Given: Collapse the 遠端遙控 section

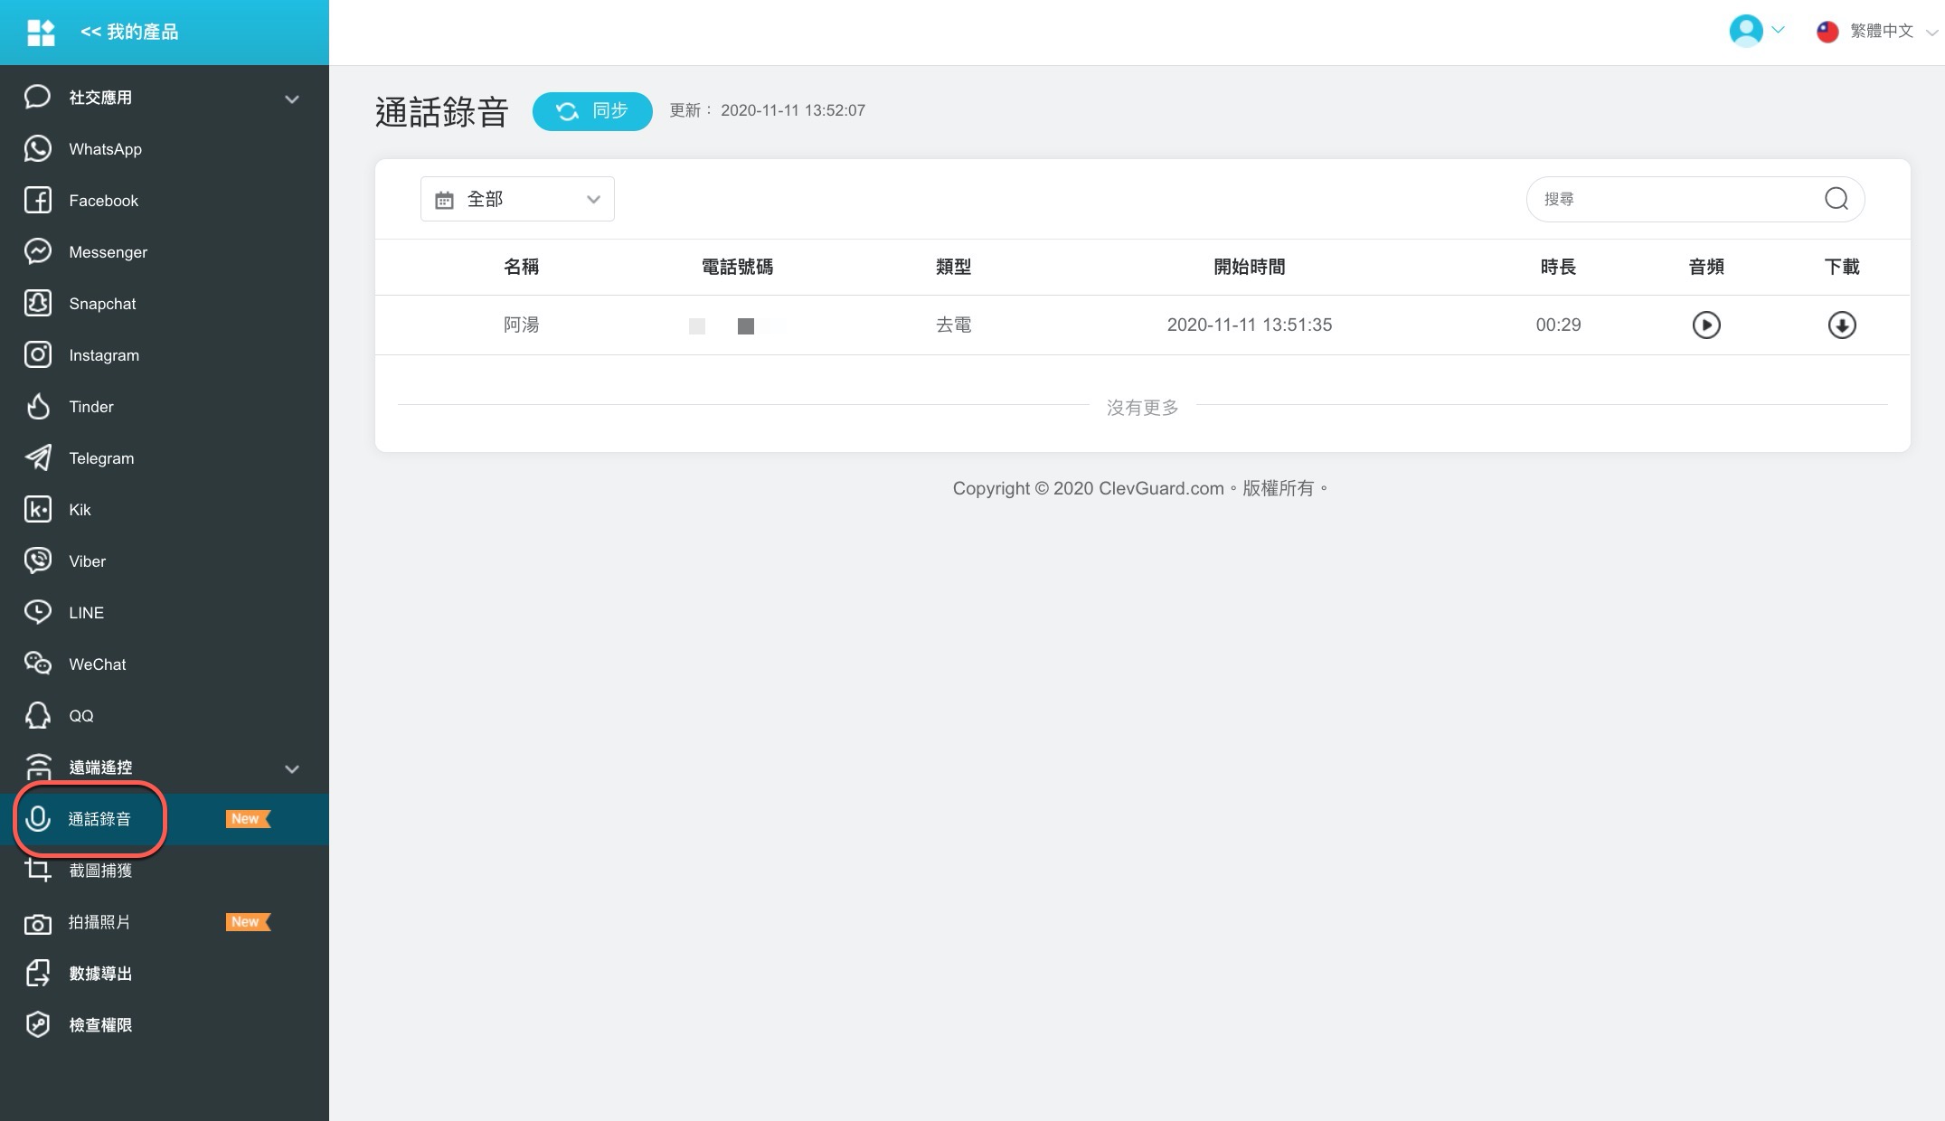Looking at the screenshot, I should pos(291,768).
